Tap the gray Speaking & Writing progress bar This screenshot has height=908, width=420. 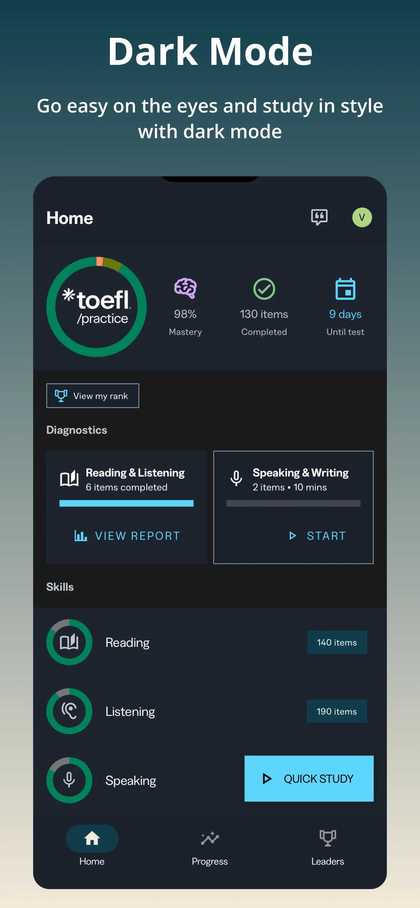tap(293, 503)
